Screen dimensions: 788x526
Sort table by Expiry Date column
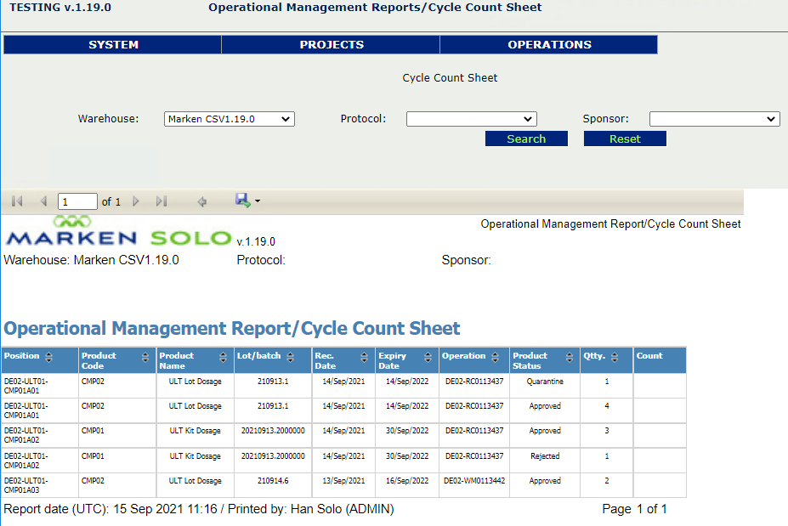(x=428, y=357)
